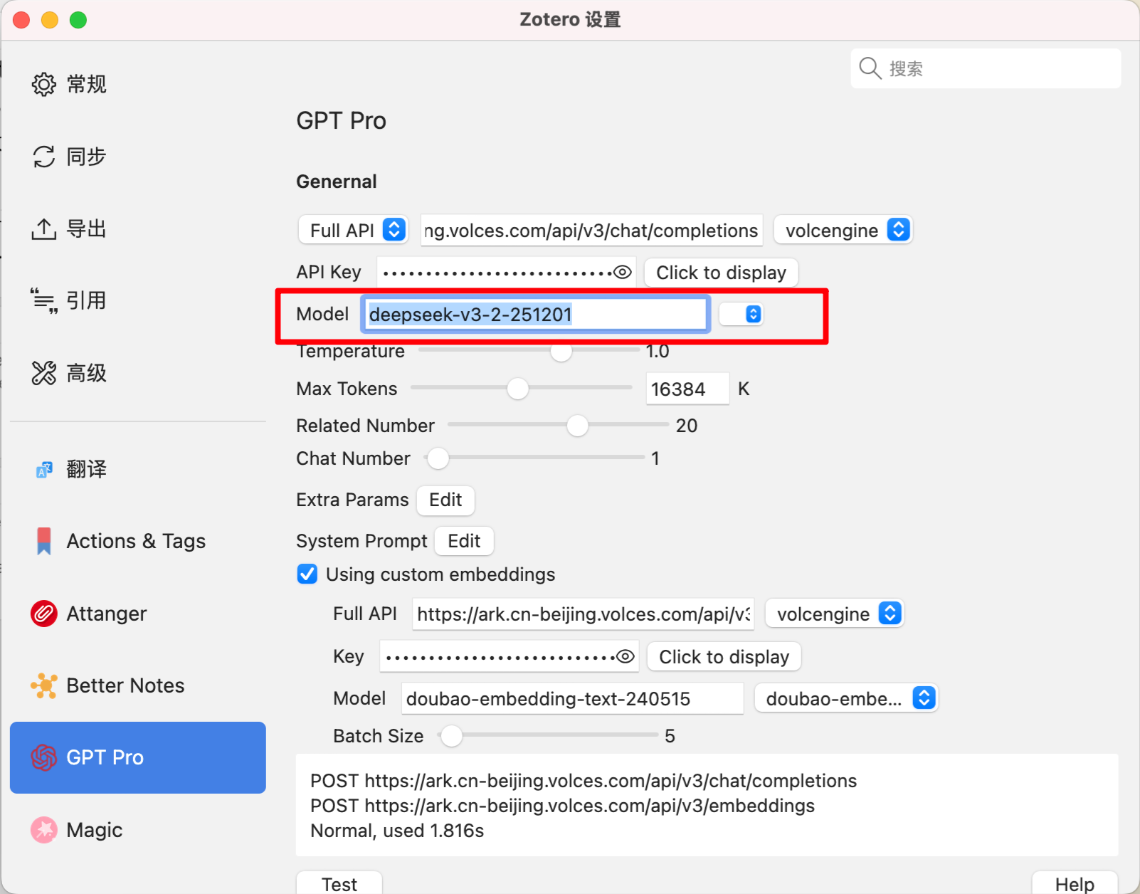Switch to Magic settings pane
This screenshot has height=894, width=1140.
click(x=138, y=830)
